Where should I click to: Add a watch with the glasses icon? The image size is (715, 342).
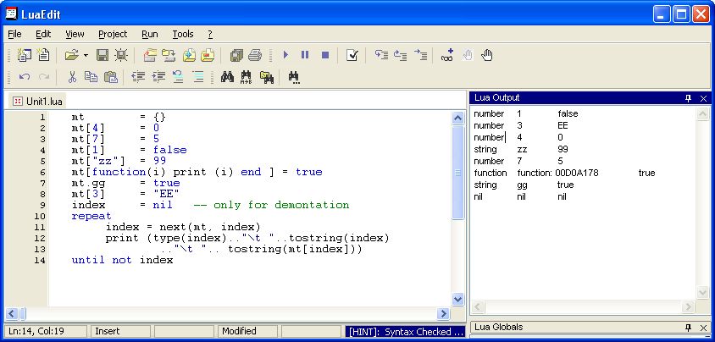pyautogui.click(x=447, y=56)
